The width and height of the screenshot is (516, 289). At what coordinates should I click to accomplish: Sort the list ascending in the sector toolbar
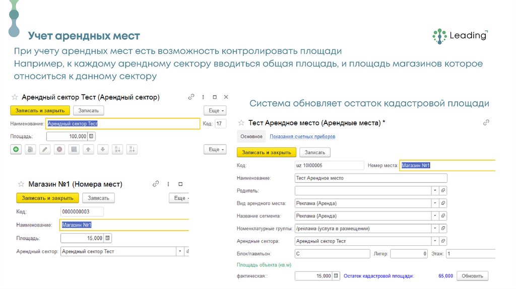click(x=117, y=149)
